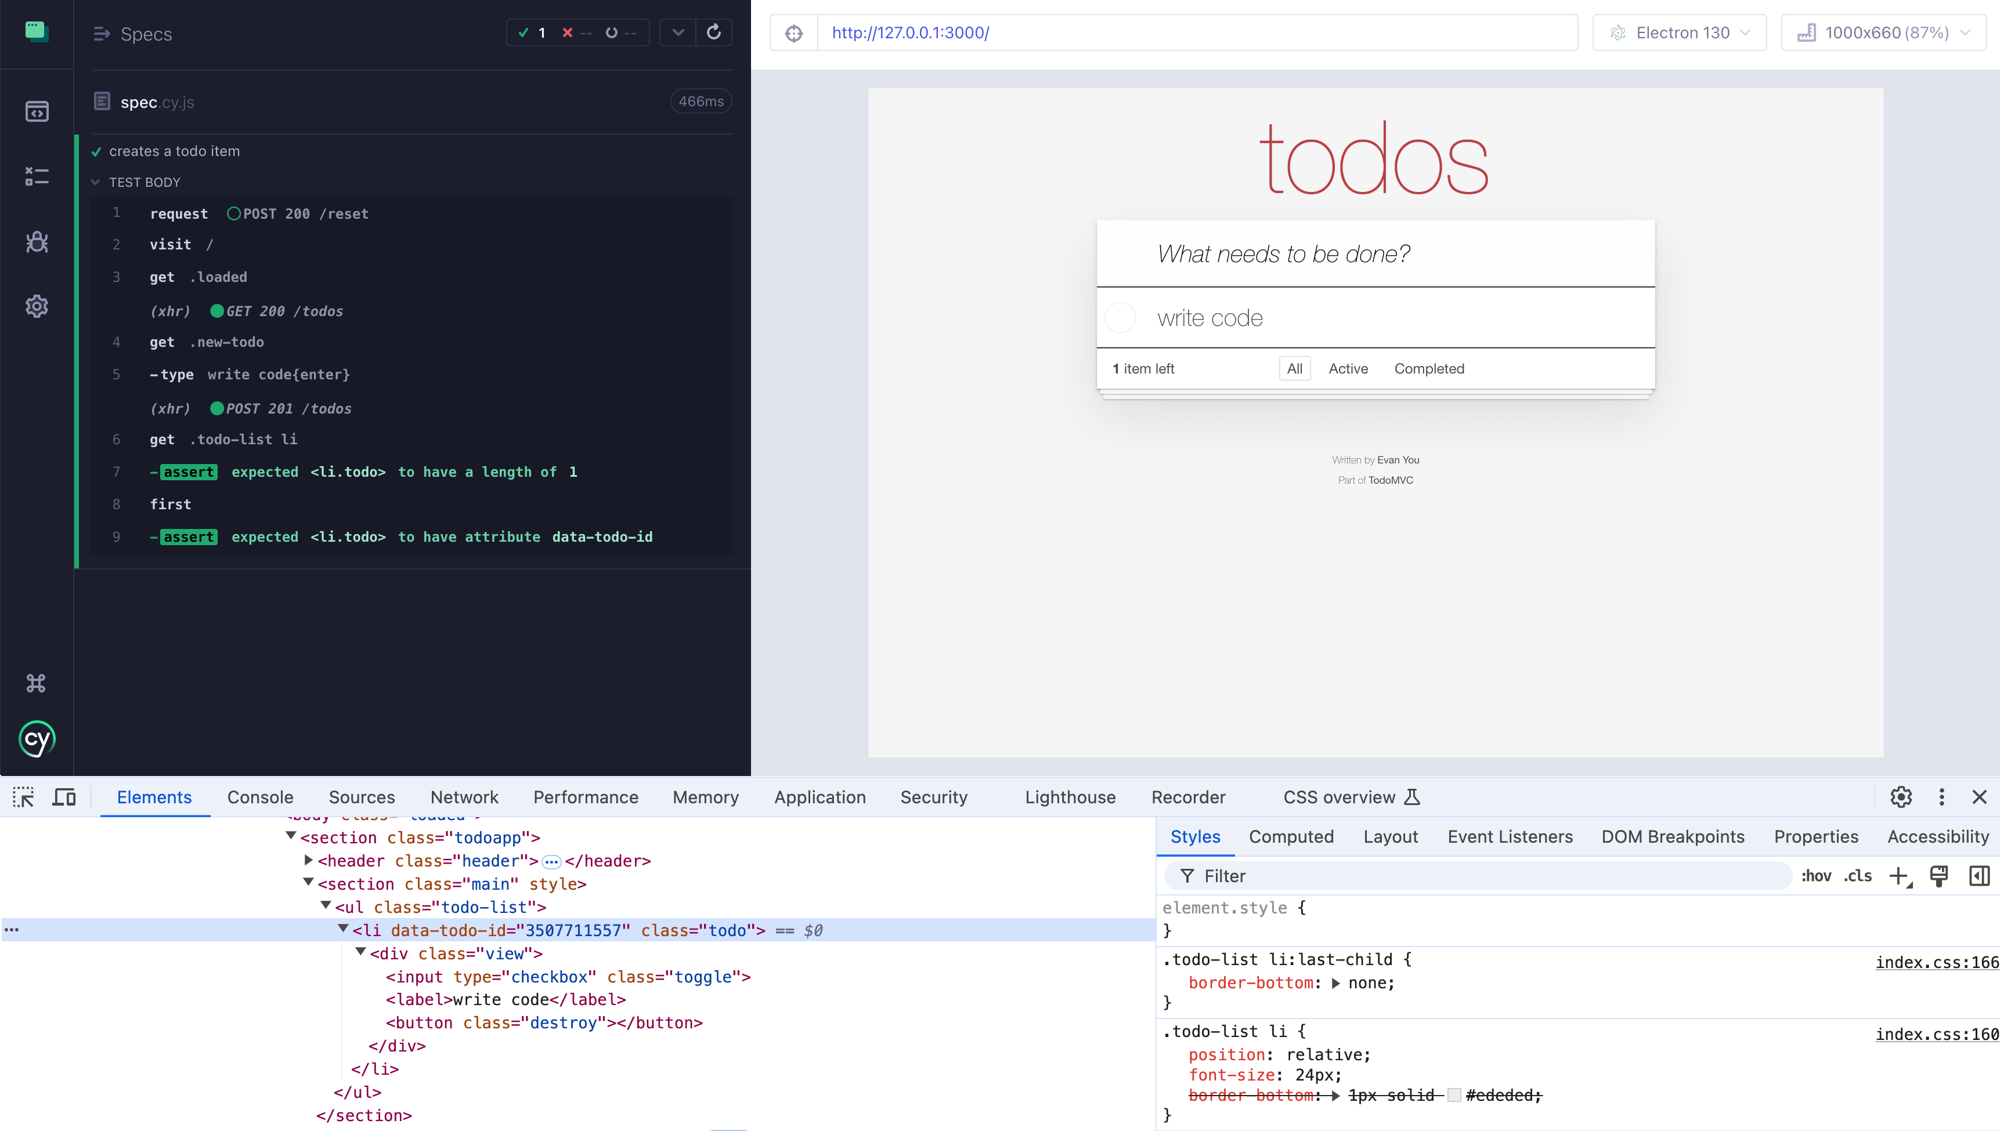Image resolution: width=2000 pixels, height=1131 pixels.
Task: Switch to the Console tab in DevTools
Action: 259,797
